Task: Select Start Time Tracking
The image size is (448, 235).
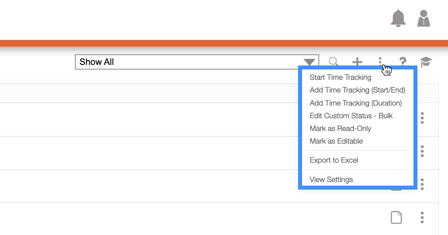Action: 340,77
